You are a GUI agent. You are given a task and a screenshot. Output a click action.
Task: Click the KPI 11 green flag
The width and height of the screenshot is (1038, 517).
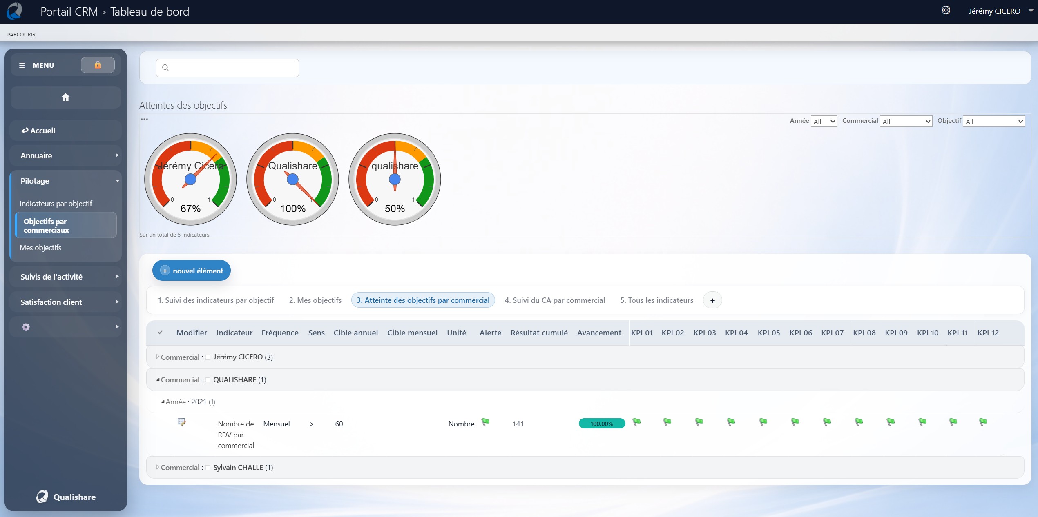[x=953, y=422]
